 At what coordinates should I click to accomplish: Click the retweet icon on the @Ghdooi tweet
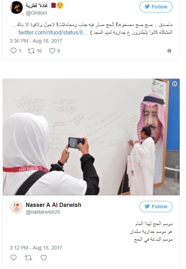pyautogui.click(x=31, y=51)
